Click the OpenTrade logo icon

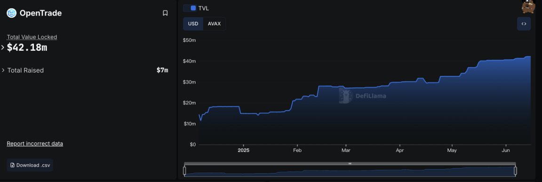pyautogui.click(x=11, y=13)
